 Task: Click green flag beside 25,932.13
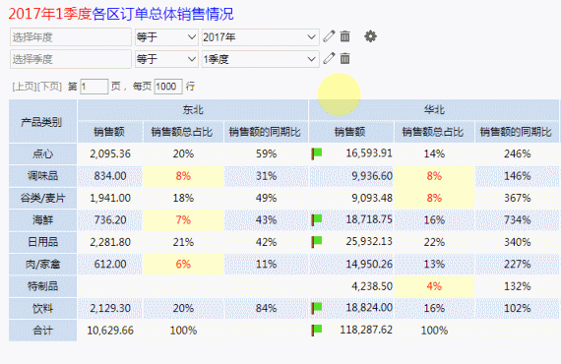pos(316,242)
